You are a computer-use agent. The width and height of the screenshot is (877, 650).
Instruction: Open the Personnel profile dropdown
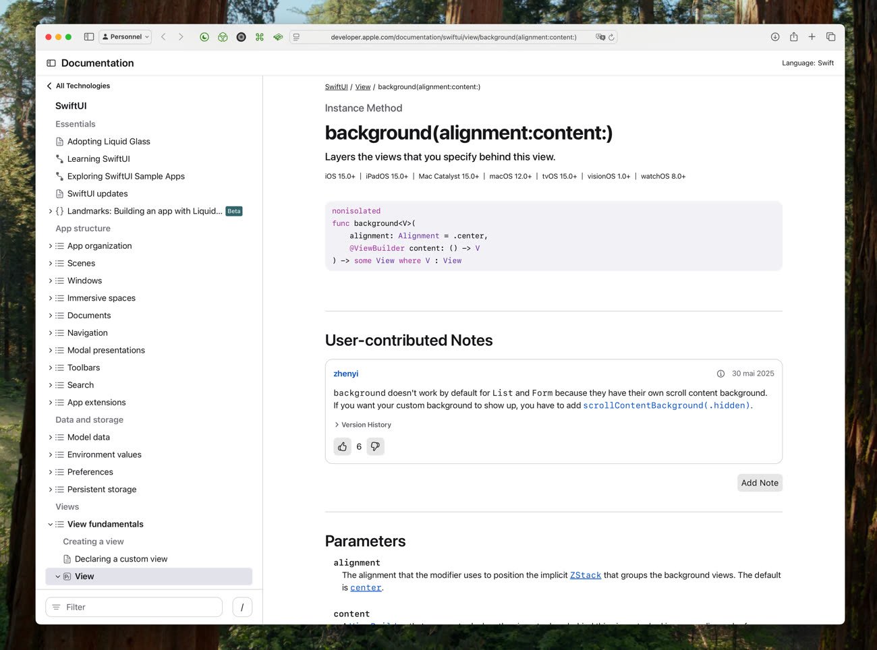[125, 37]
